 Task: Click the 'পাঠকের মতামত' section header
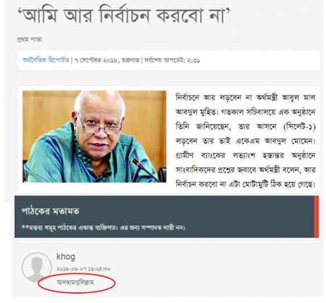[51, 211]
